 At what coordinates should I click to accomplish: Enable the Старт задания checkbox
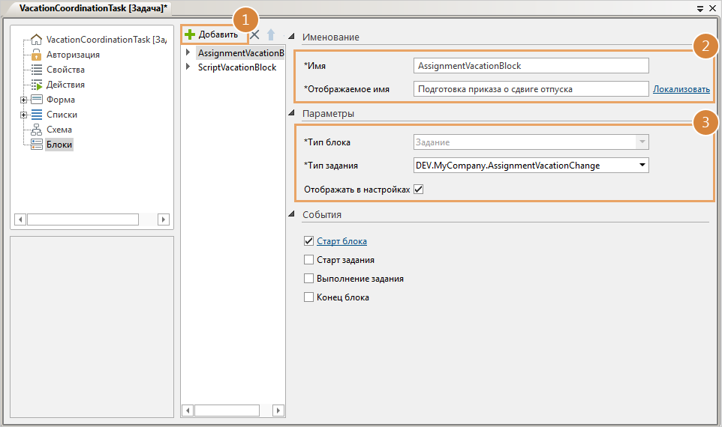click(x=308, y=260)
